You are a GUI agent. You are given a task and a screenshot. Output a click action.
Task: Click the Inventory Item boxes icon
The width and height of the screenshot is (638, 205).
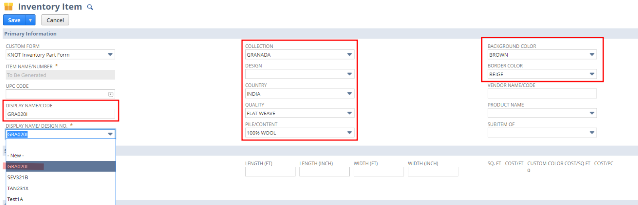(8, 7)
